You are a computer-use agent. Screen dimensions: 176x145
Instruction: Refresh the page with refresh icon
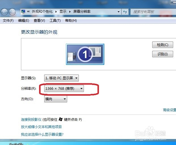[x=125, y=12]
